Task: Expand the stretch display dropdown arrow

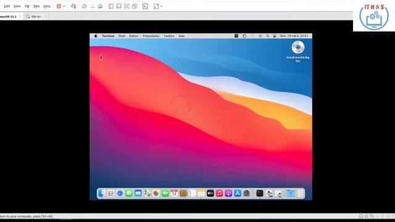Action: click(162, 6)
